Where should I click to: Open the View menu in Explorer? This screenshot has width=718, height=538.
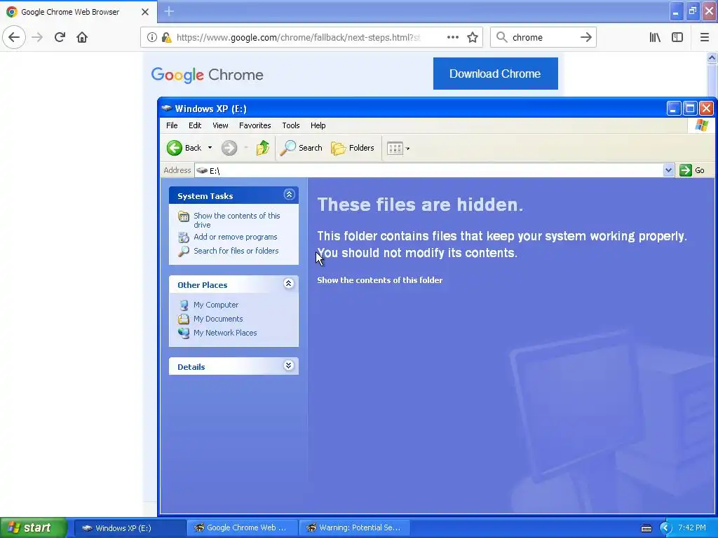220,125
